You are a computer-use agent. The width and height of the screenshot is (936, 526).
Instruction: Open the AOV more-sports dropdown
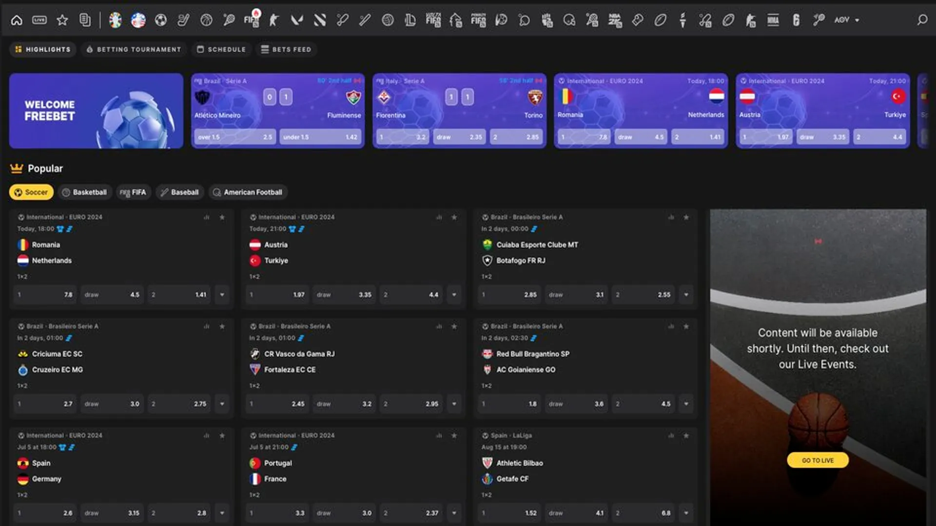pyautogui.click(x=846, y=20)
